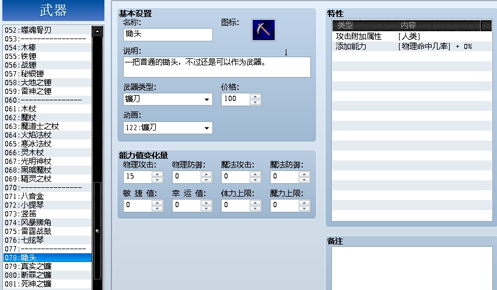Click the weapon list scrollbar thumb
The width and height of the screenshot is (497, 290).
[x=97, y=230]
